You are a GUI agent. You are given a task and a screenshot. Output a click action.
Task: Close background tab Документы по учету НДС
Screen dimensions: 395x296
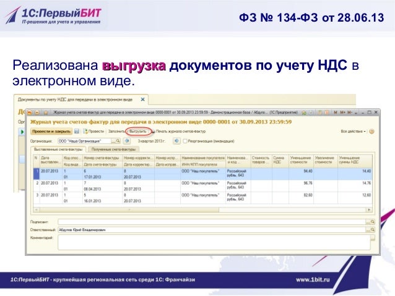pos(142,99)
